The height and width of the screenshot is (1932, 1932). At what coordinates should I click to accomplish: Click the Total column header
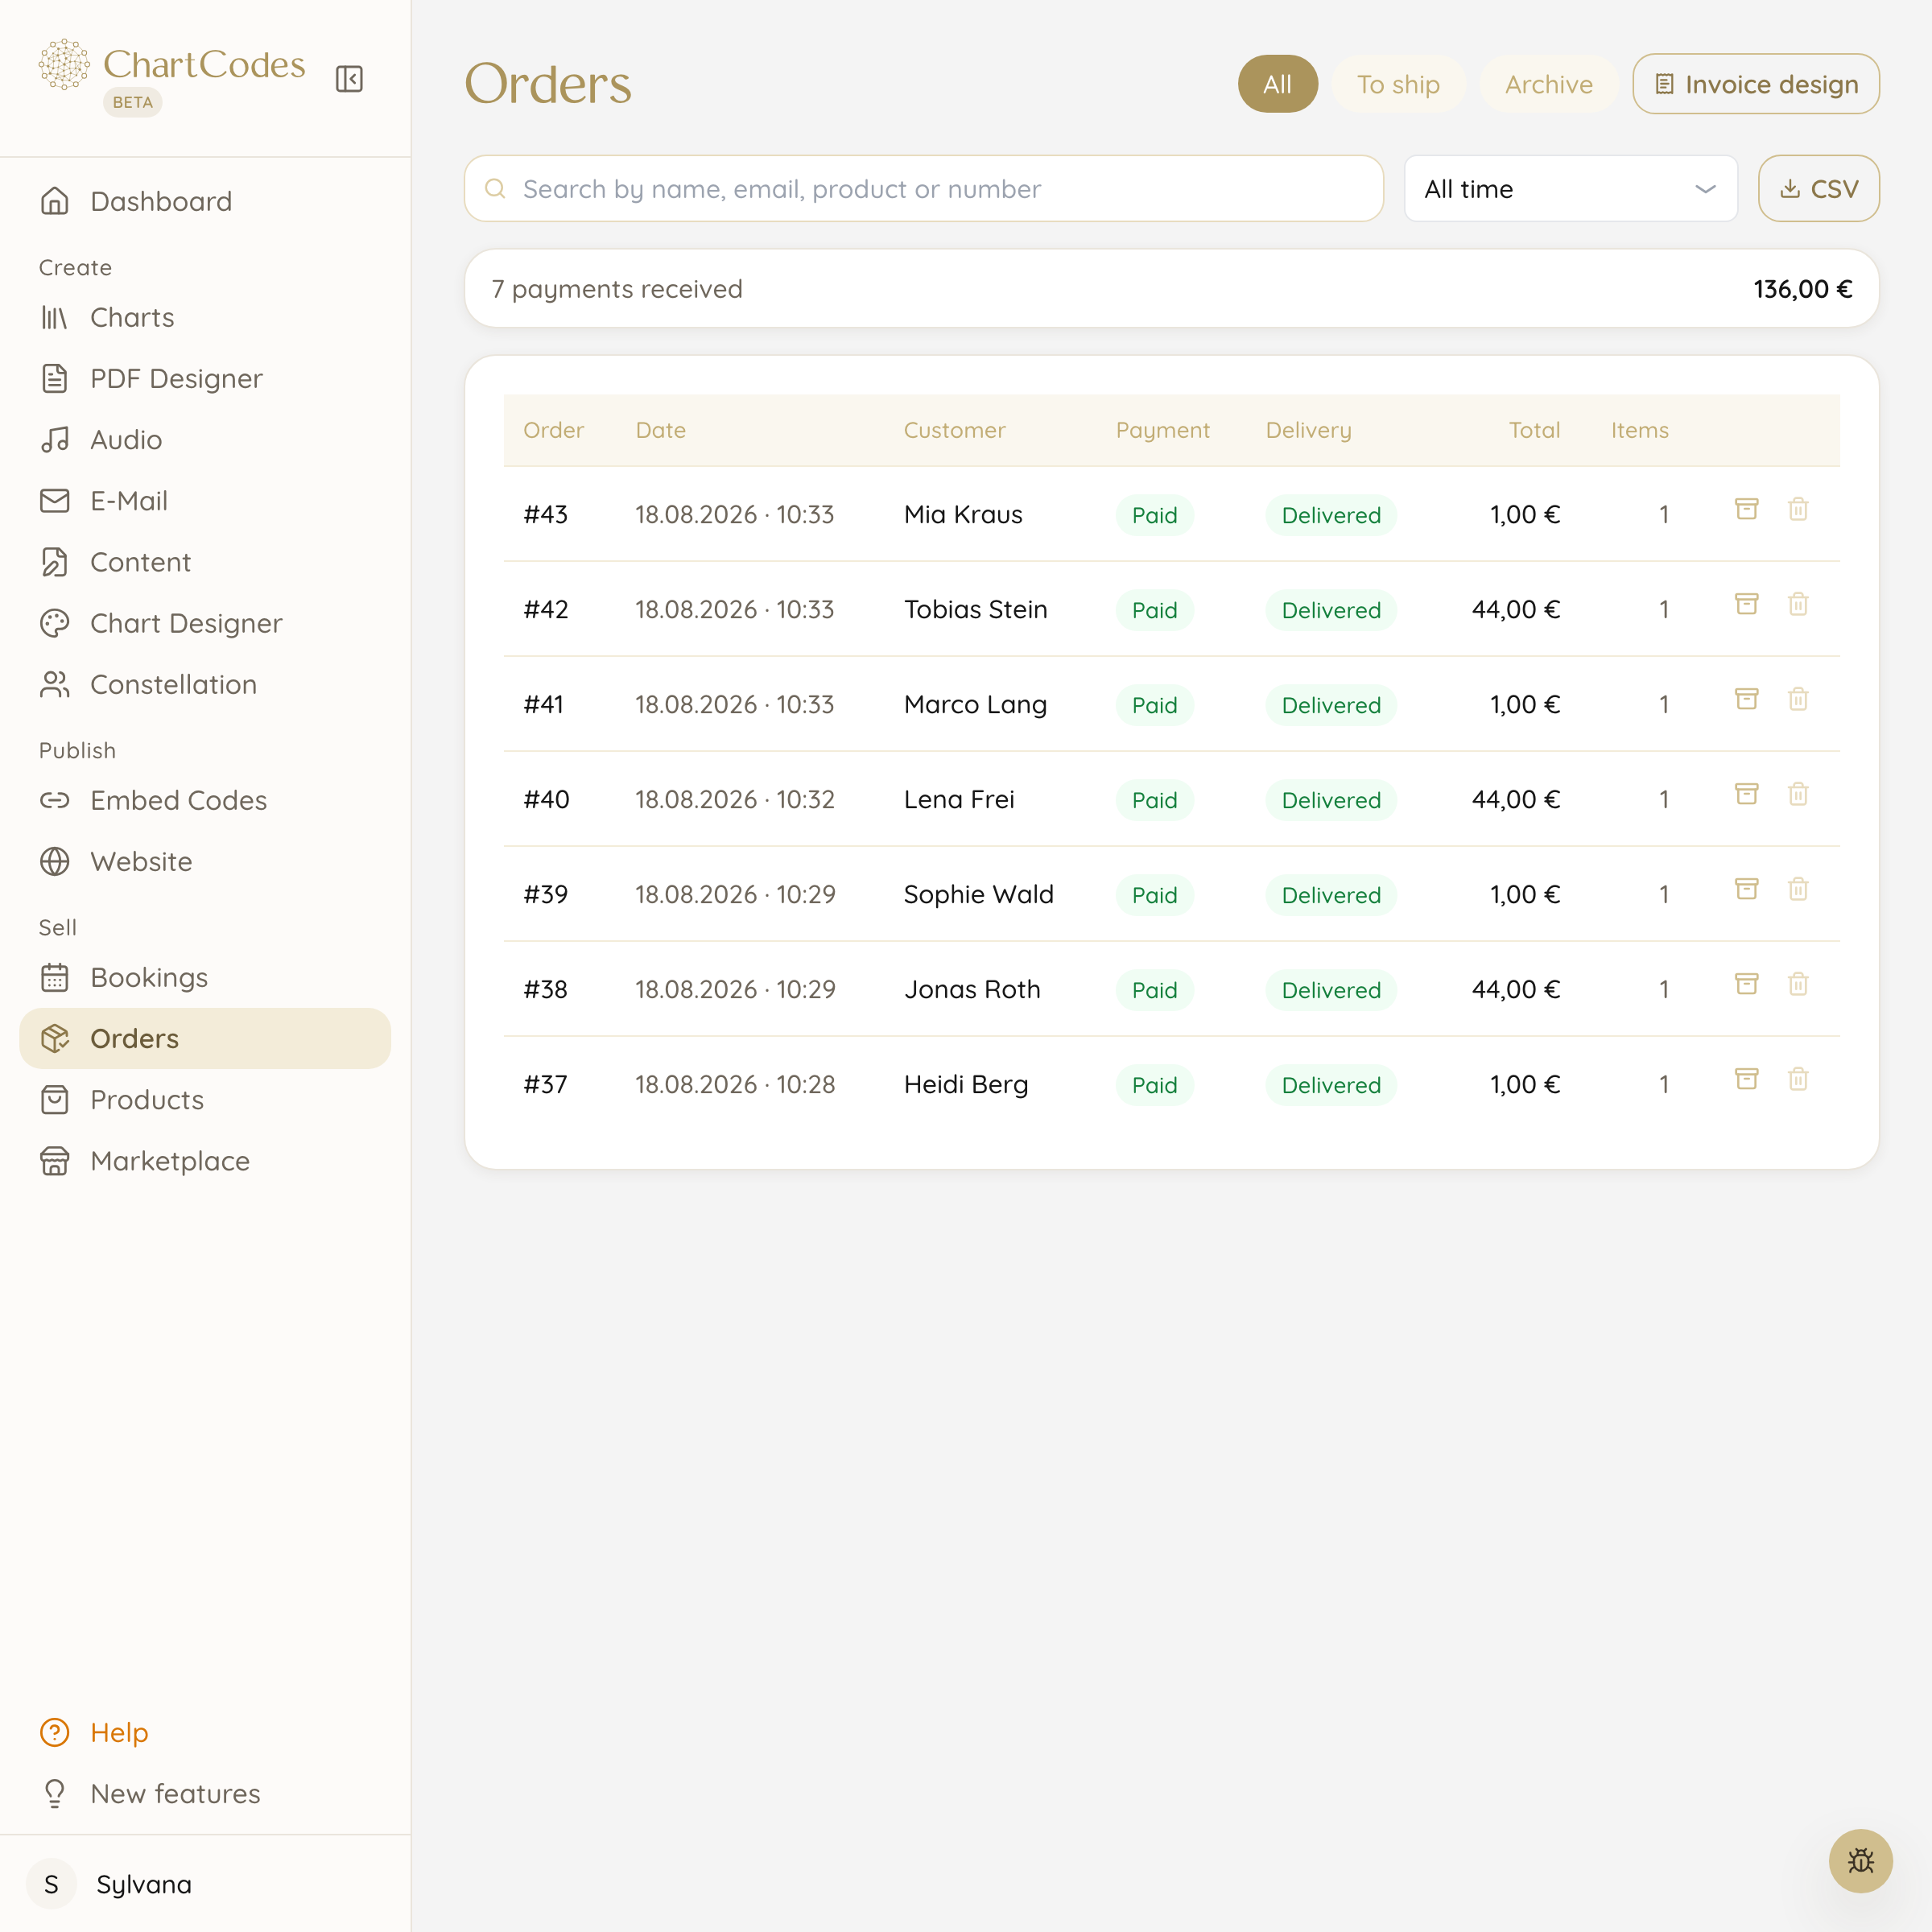[x=1534, y=430]
